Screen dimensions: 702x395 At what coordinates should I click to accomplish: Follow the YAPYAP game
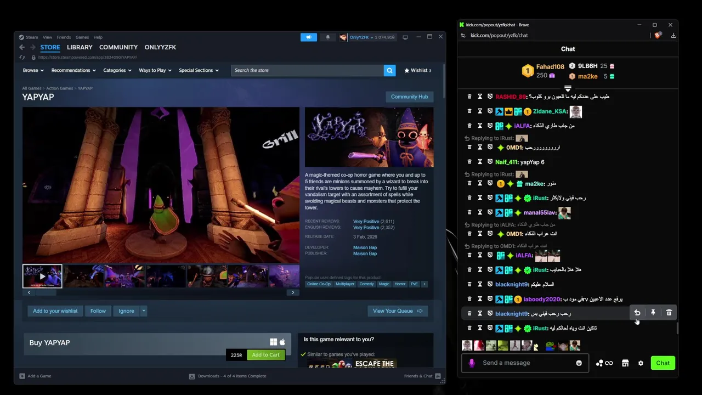tap(98, 311)
